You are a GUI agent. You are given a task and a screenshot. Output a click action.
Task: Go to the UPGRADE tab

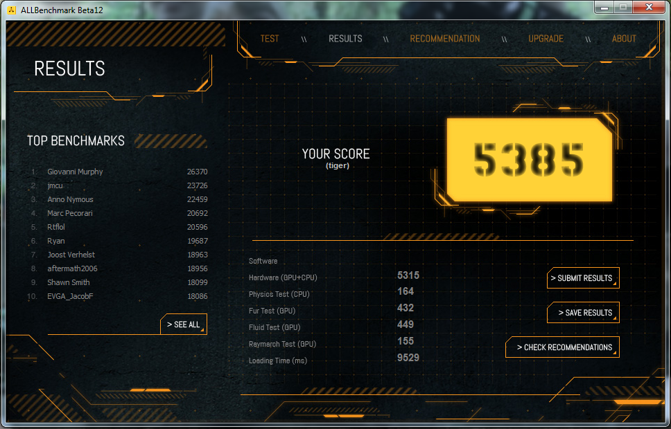point(546,39)
